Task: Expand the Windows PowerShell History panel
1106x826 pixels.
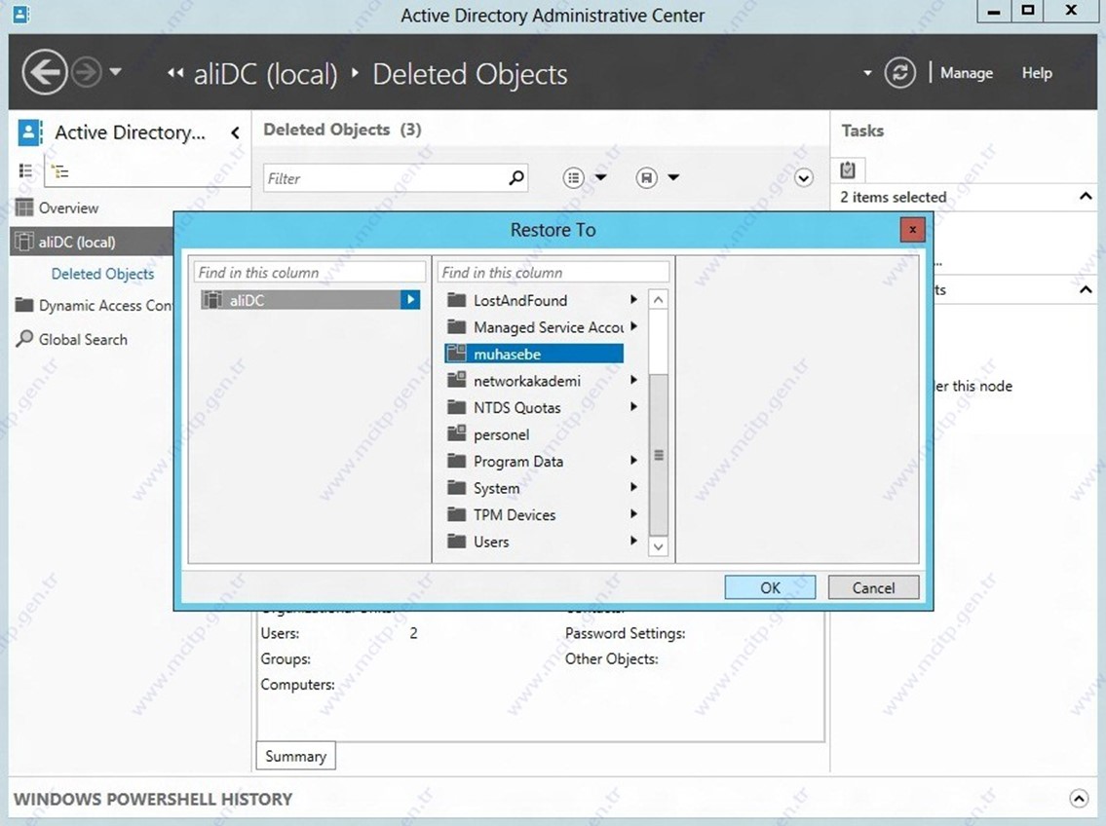Action: [x=1079, y=798]
